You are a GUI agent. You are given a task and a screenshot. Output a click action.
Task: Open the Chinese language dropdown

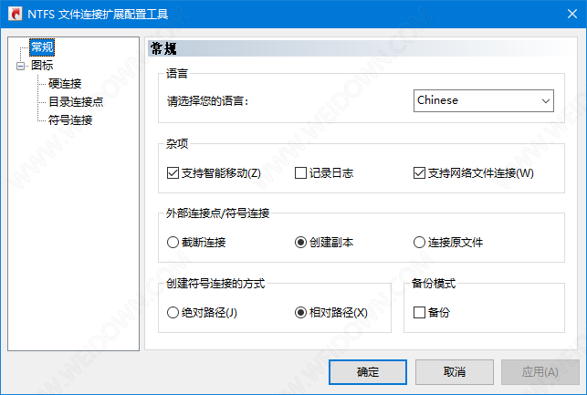(x=483, y=100)
